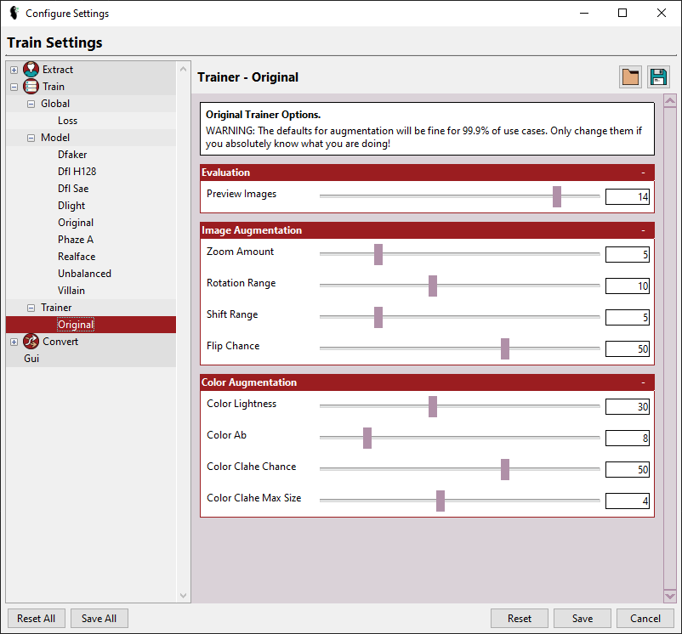Click the Convert section icon in tree

(31, 342)
